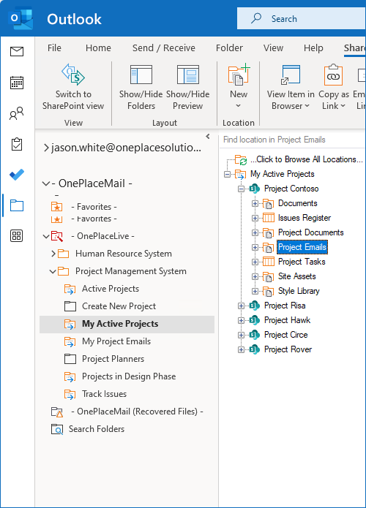This screenshot has height=508, width=366.
Task: Click the Issues Register list icon
Action: (x=269, y=218)
